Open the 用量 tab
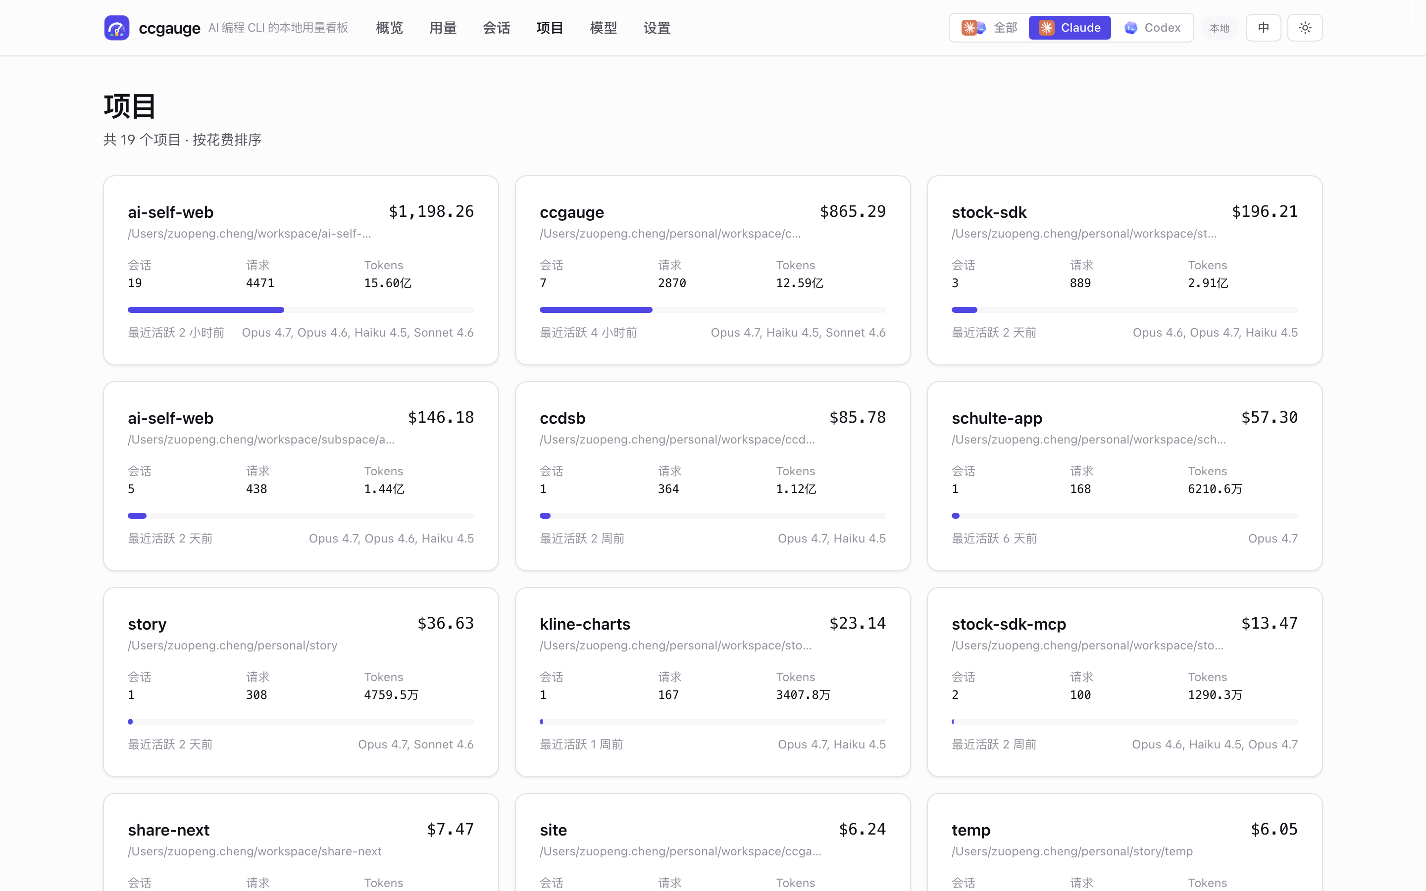The height and width of the screenshot is (891, 1426). point(443,28)
